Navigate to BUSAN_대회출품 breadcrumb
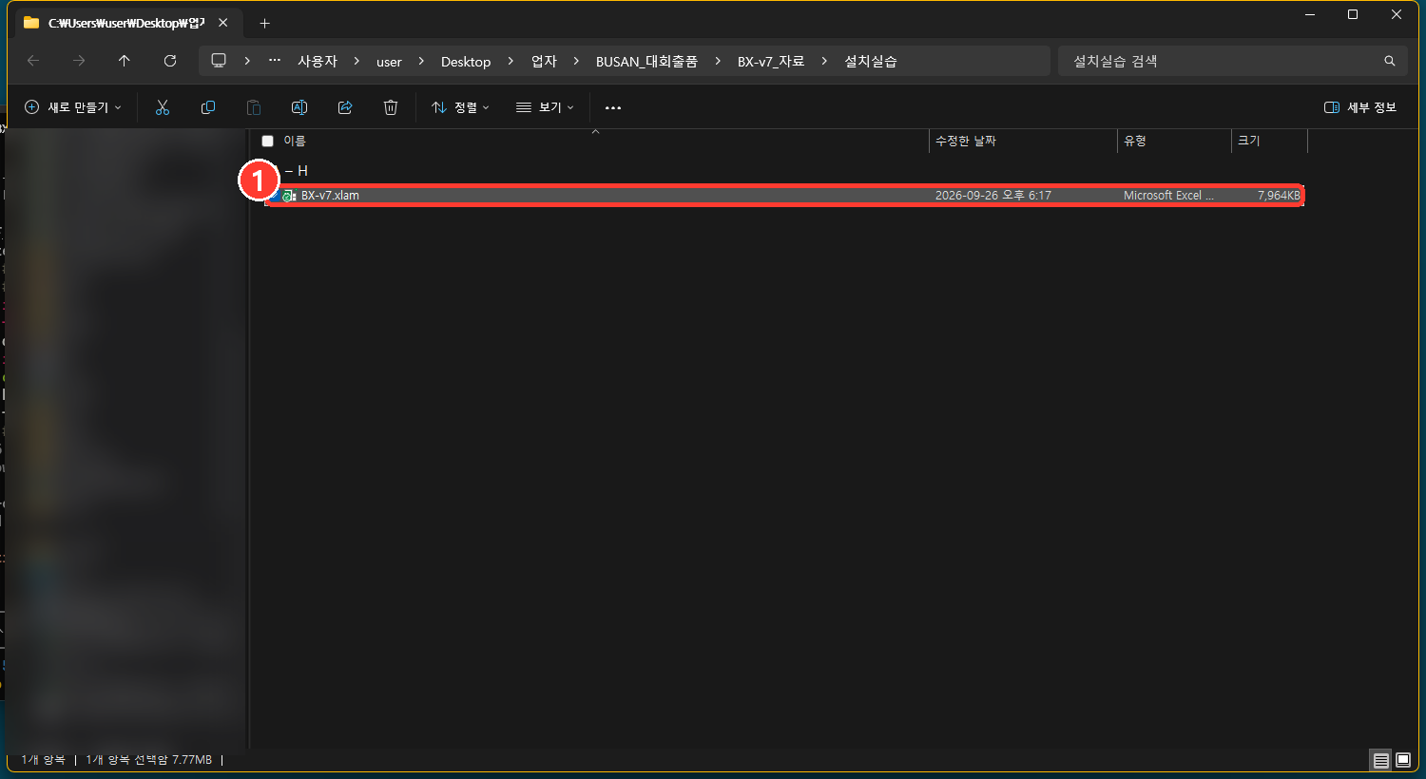Screen dimensions: 1426x779 click(x=646, y=61)
